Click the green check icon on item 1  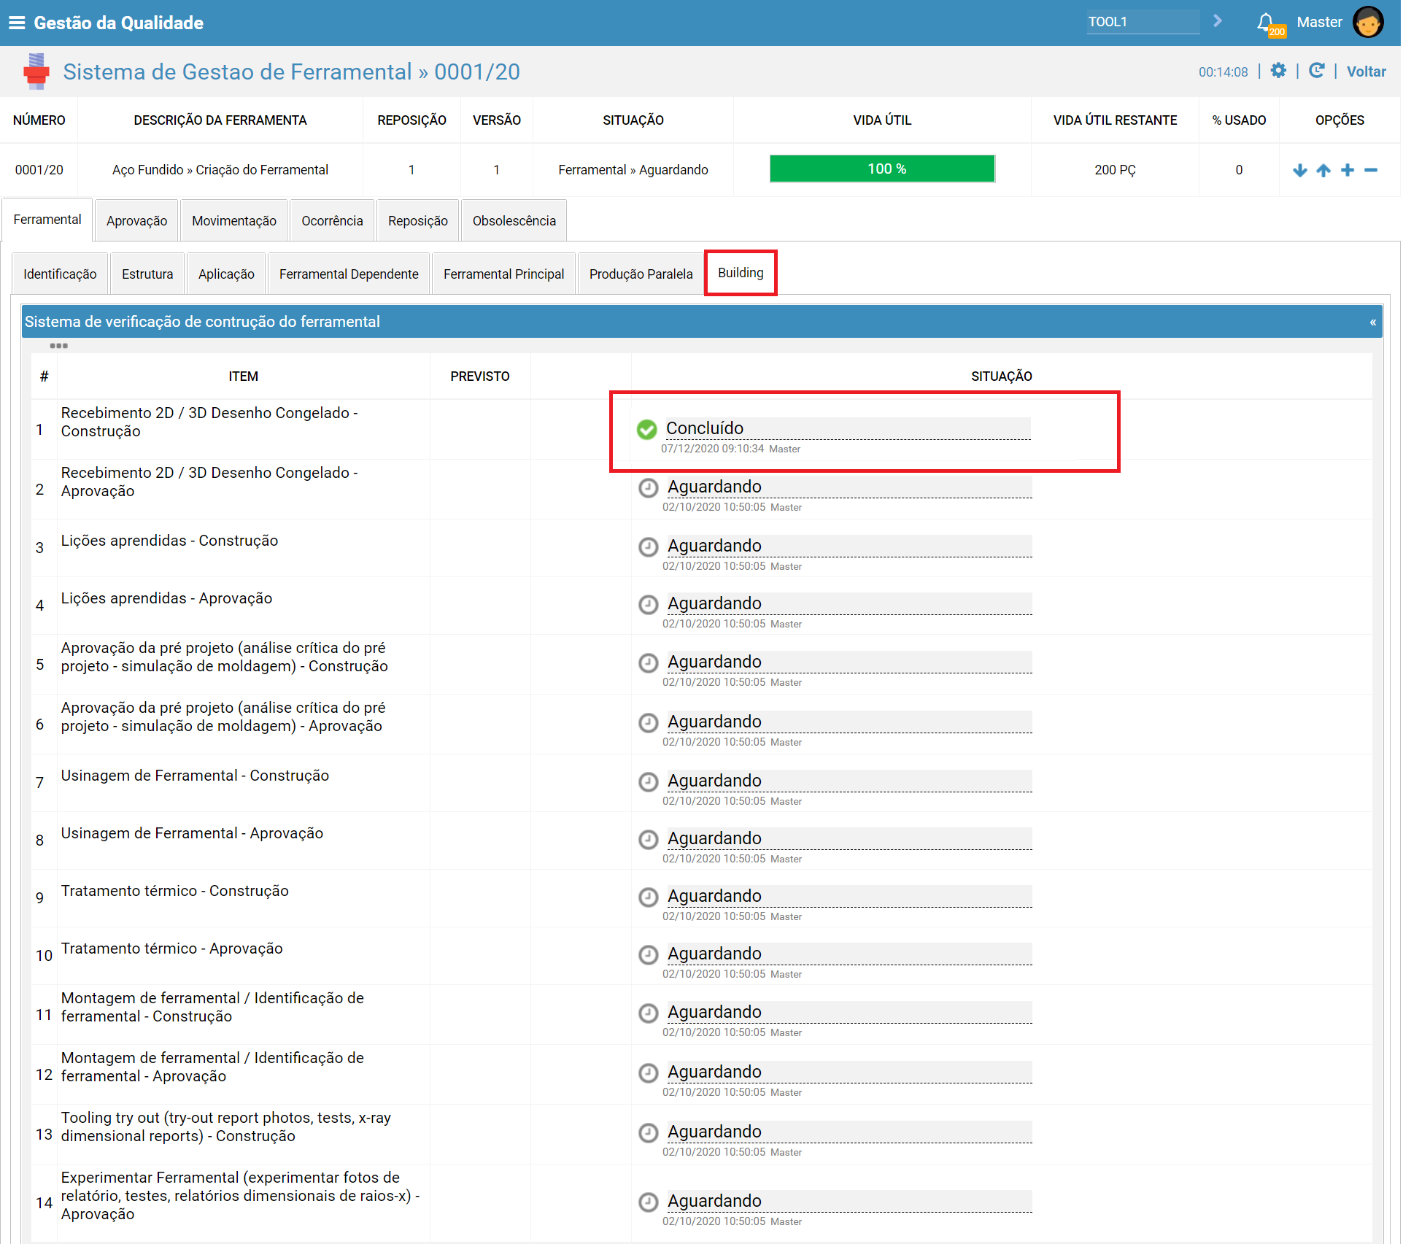point(648,430)
